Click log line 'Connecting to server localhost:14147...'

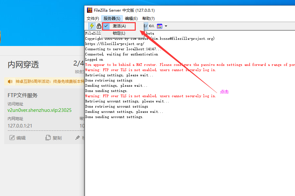click(123, 49)
